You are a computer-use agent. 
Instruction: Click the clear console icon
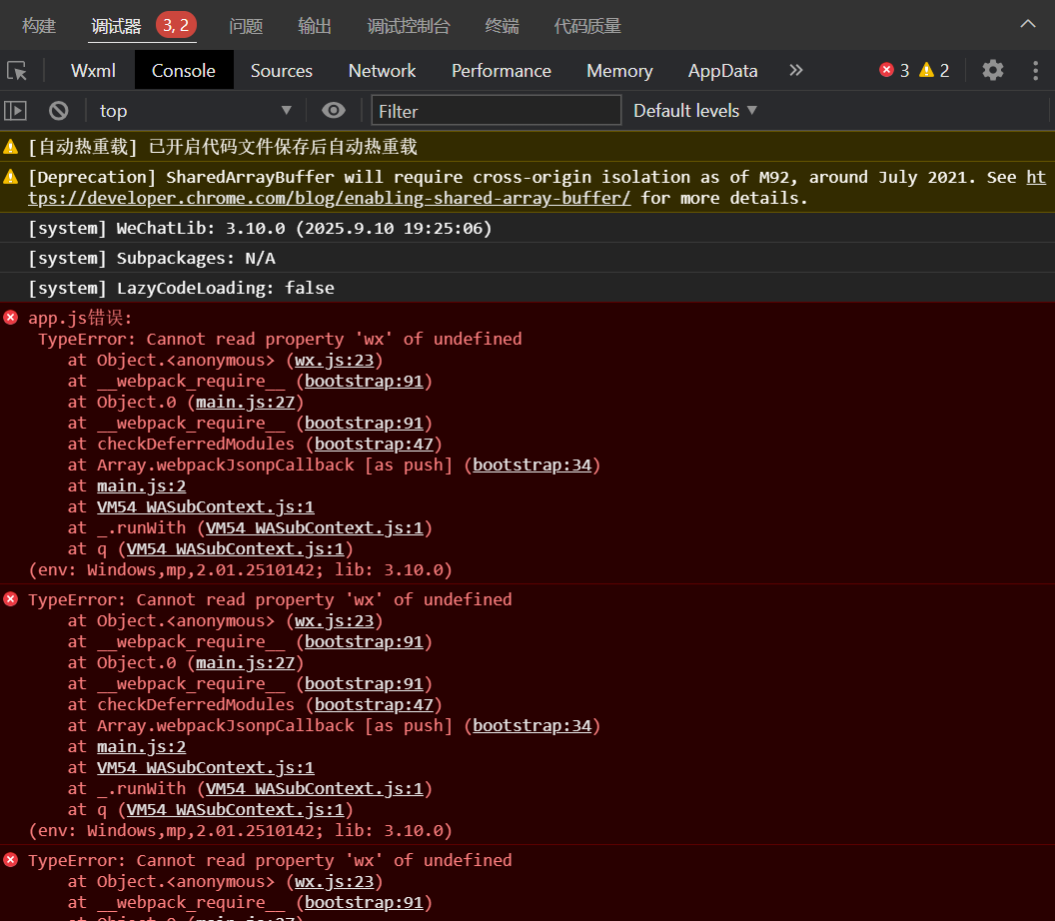59,111
